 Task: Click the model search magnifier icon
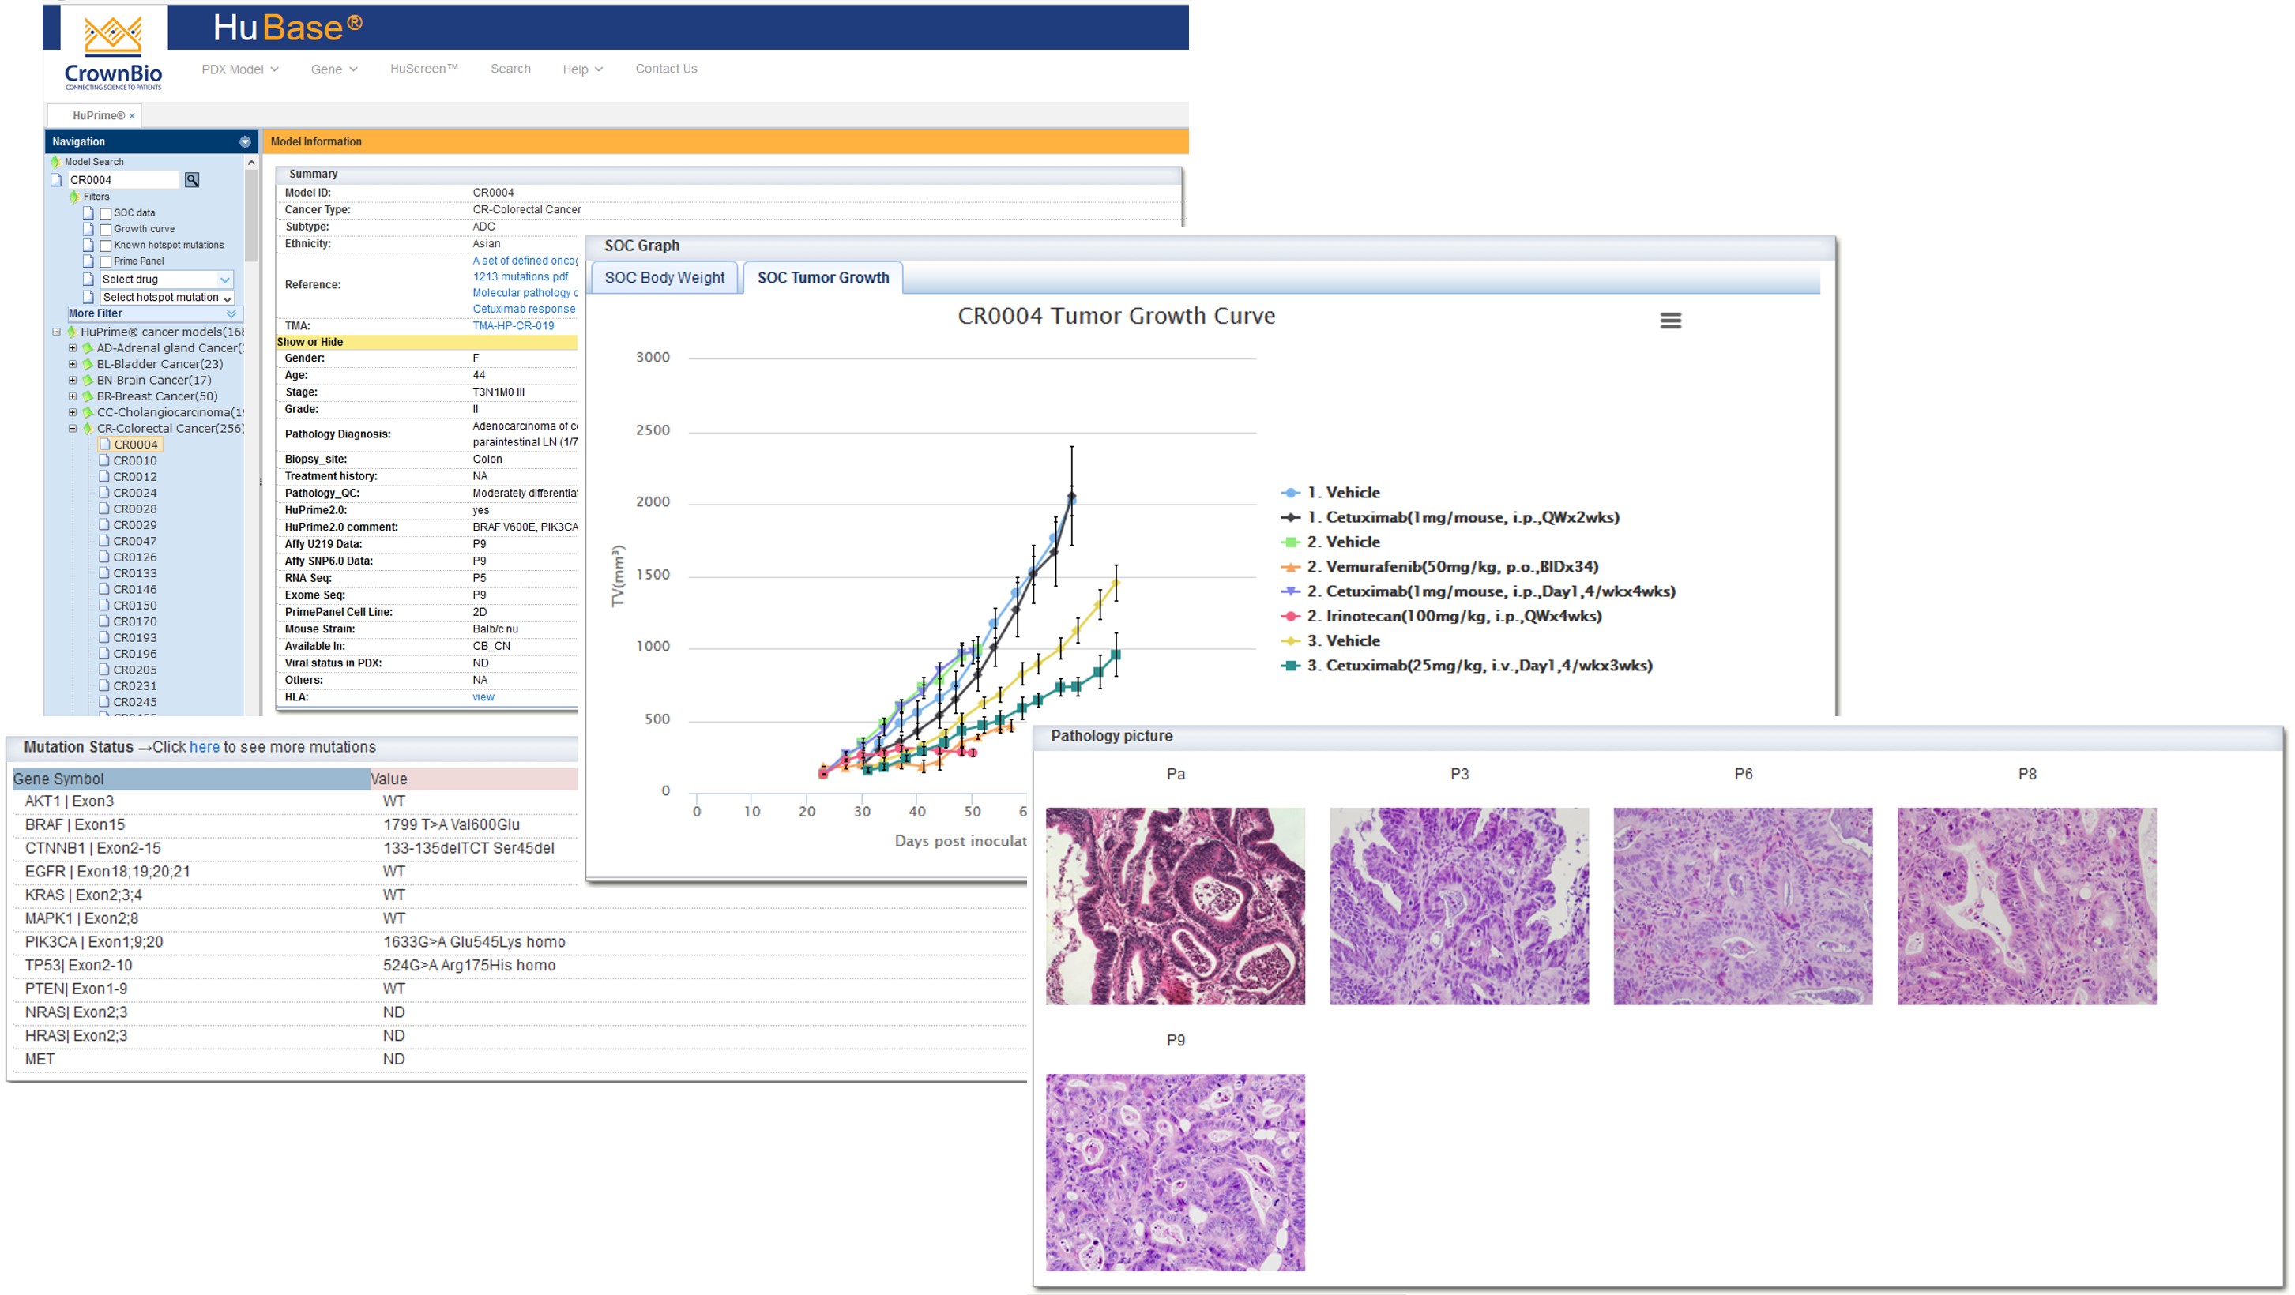[191, 180]
